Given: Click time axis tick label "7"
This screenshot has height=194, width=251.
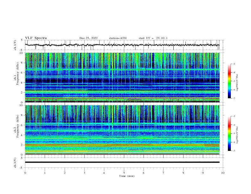Looking at the screenshot, I should pyautogui.click(x=164, y=173).
